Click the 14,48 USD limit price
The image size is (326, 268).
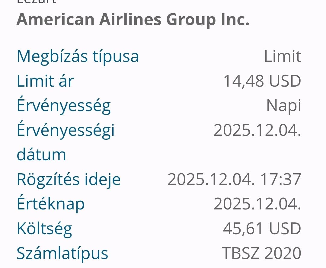pos(262,81)
